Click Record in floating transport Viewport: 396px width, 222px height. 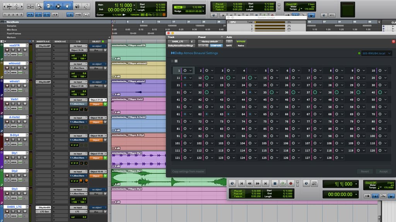point(291,183)
